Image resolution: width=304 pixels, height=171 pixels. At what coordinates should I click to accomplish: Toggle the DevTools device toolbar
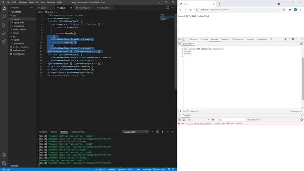184,39
